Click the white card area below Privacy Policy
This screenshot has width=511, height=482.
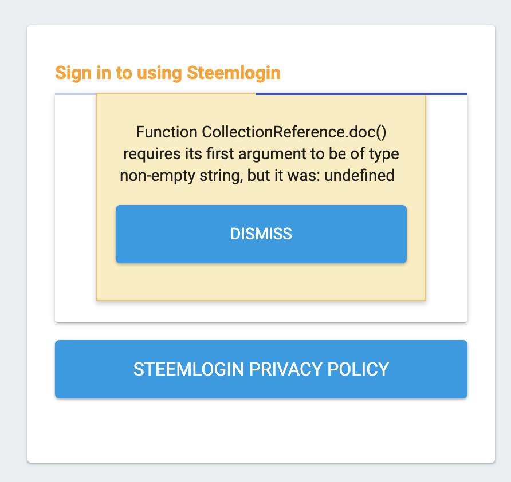pyautogui.click(x=261, y=430)
